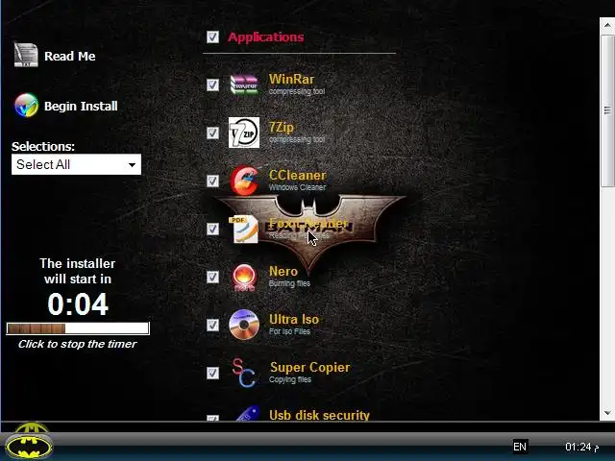This screenshot has height=461, width=615.
Task: Uncheck the WinRar checkbox
Action: [x=212, y=85]
